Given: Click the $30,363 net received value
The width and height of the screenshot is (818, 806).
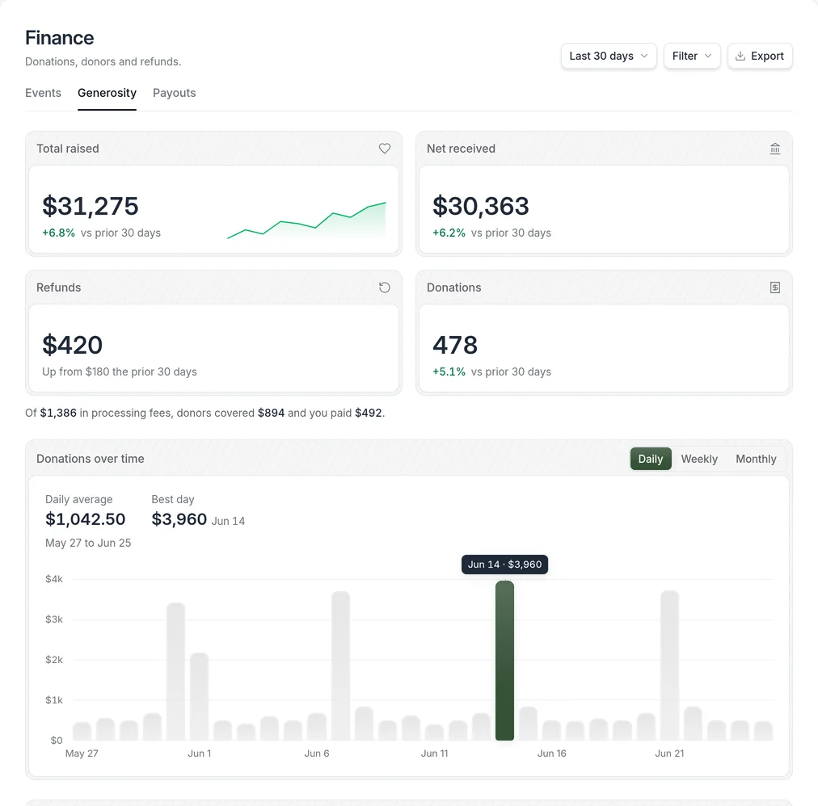Looking at the screenshot, I should tap(480, 206).
